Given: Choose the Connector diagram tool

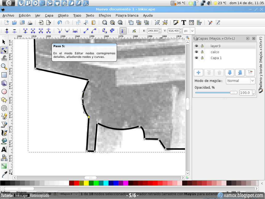Looking at the screenshot, I should [4, 158].
